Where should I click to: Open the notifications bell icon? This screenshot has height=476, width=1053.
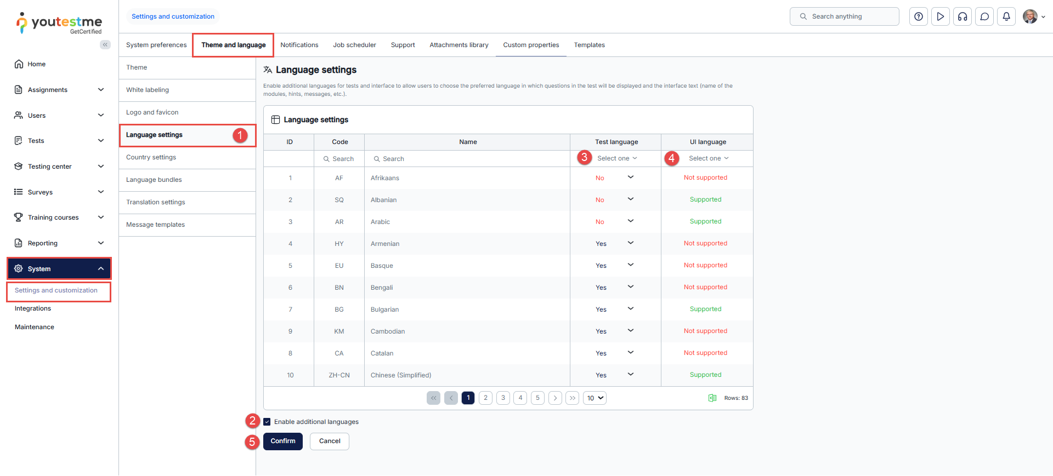[1006, 16]
